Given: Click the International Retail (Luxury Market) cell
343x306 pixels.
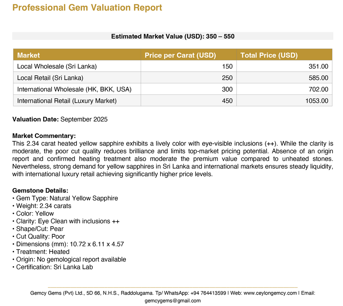Looking at the screenshot, I should 67,101.
